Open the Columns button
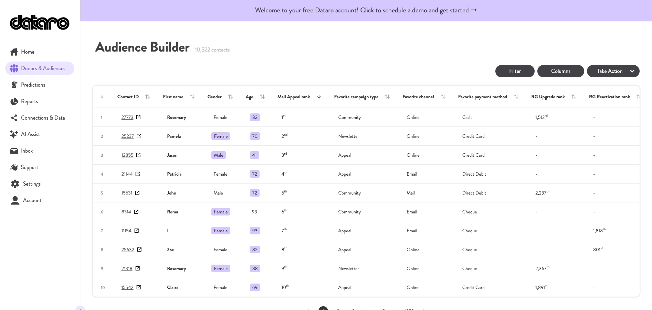Viewport: 652px width, 310px height. 560,71
